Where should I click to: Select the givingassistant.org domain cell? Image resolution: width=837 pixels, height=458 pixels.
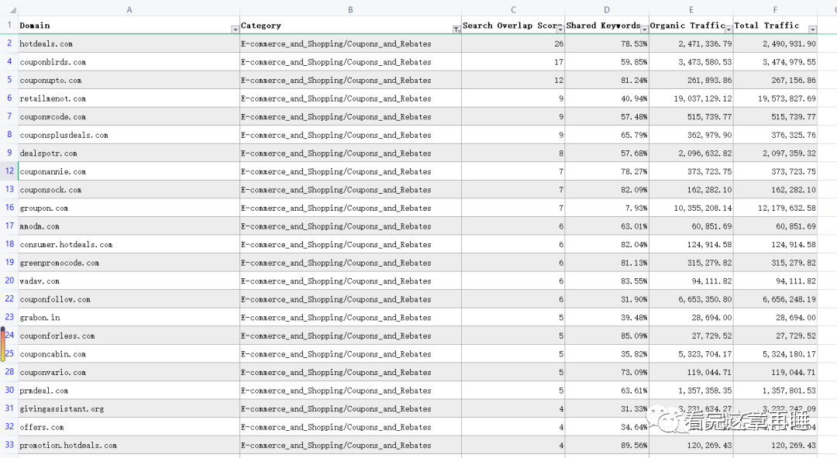129,408
